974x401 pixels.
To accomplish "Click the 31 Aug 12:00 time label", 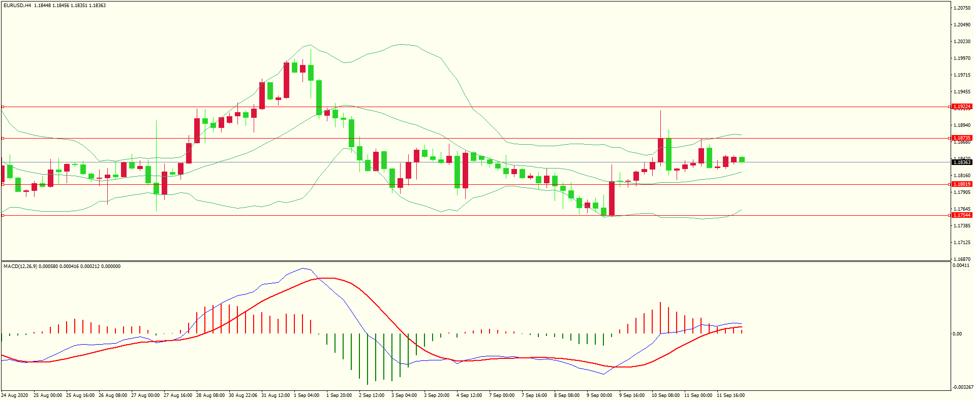I will 276,395.
